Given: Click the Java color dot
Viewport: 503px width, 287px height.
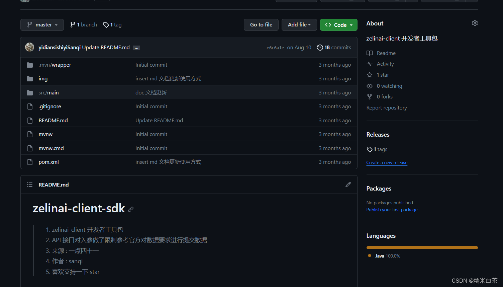Looking at the screenshot, I should 370,256.
